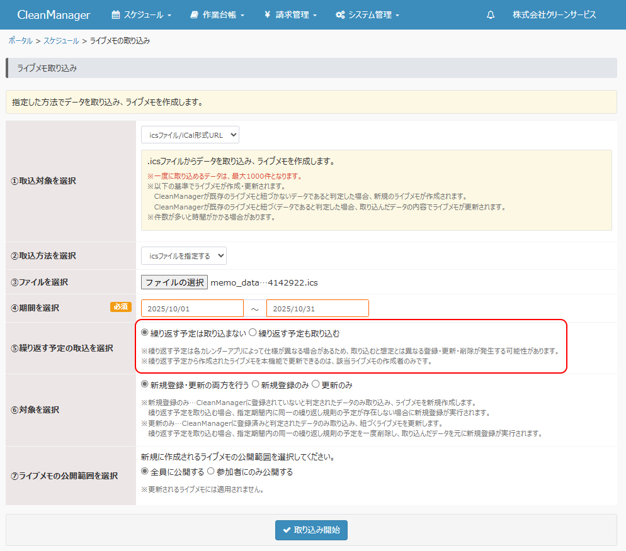Go to スケジュール breadcrumb link
Image resolution: width=626 pixels, height=551 pixels.
click(61, 41)
